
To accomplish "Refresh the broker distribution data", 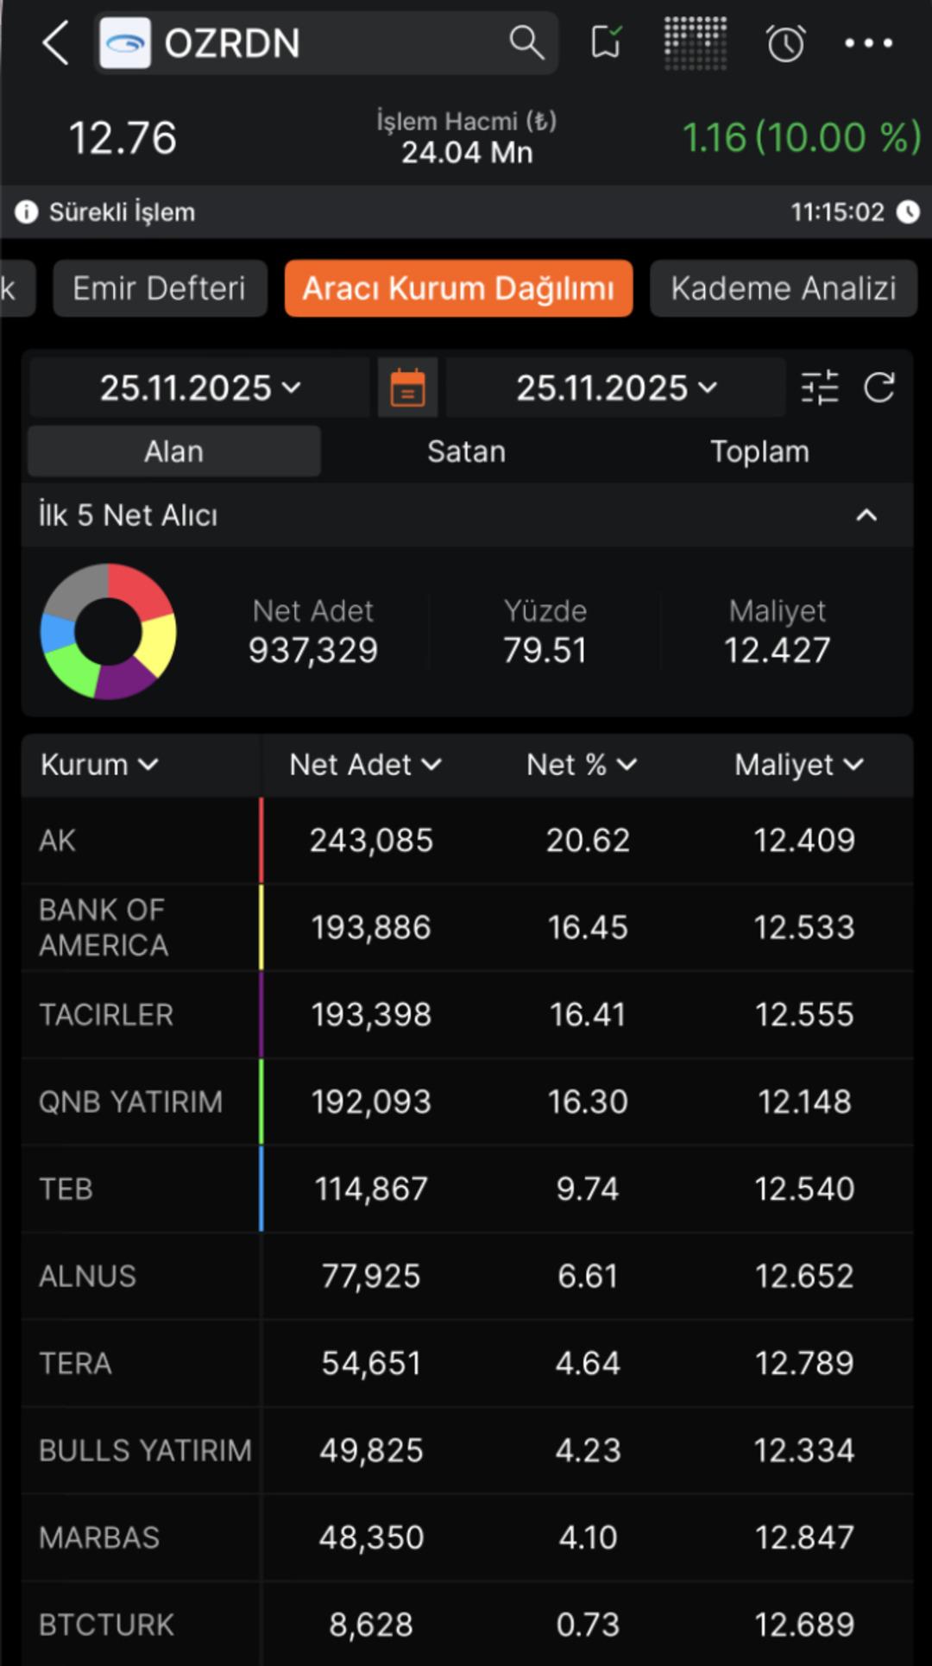I will pyautogui.click(x=879, y=388).
